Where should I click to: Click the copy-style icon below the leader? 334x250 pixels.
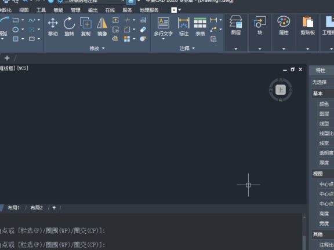[213, 39]
